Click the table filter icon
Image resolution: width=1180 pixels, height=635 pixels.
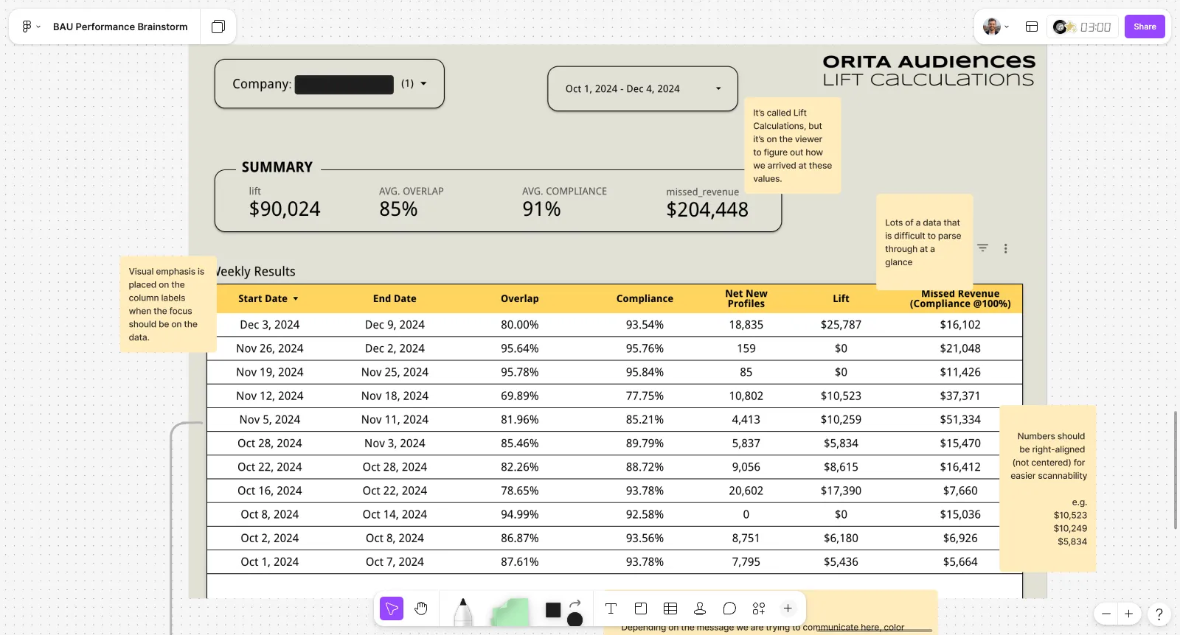[982, 248]
